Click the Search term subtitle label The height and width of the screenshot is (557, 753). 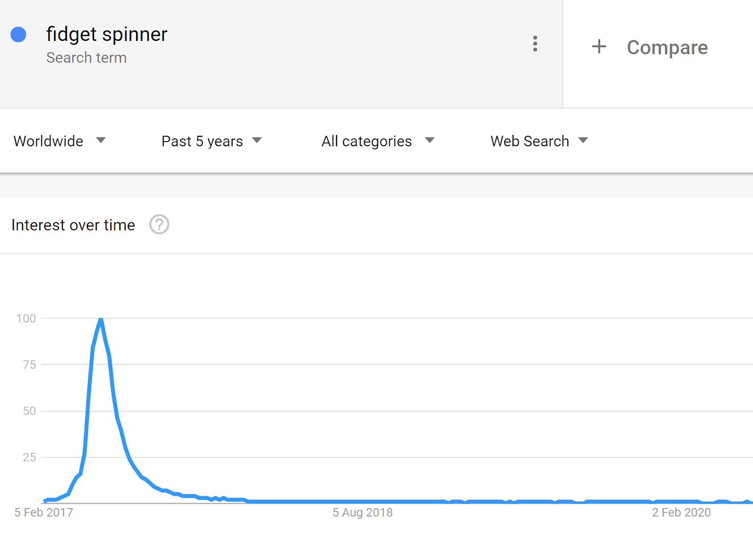coord(87,58)
